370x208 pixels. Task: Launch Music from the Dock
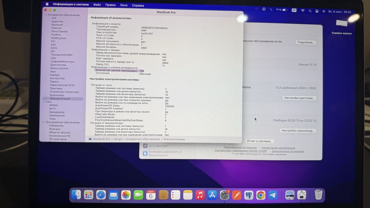tap(200, 195)
